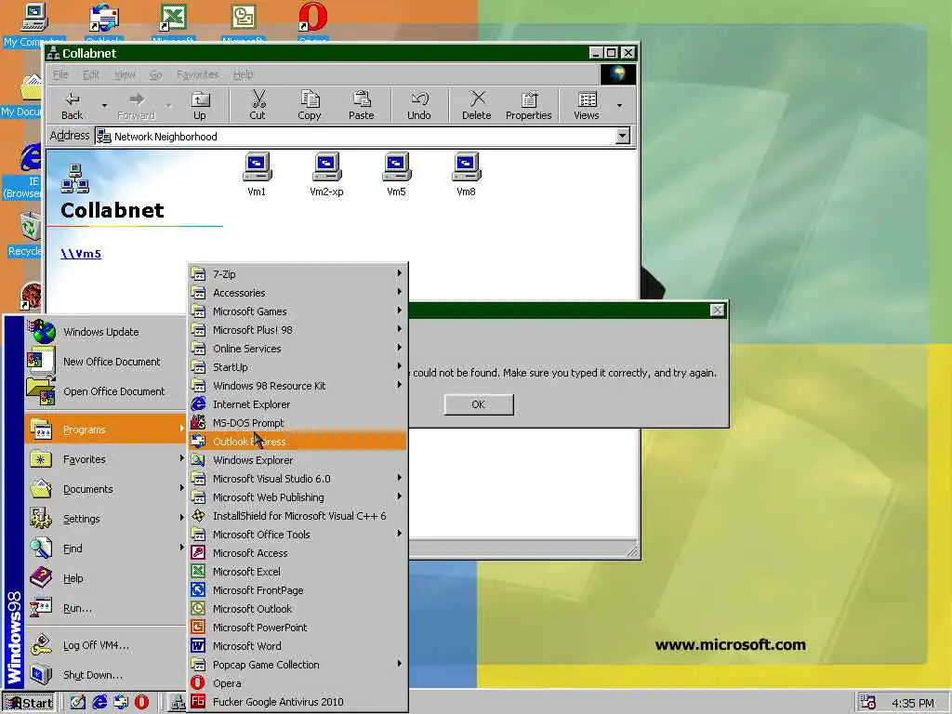The width and height of the screenshot is (952, 714).
Task: Launch Outlook Express from Programs
Action: pos(297,442)
